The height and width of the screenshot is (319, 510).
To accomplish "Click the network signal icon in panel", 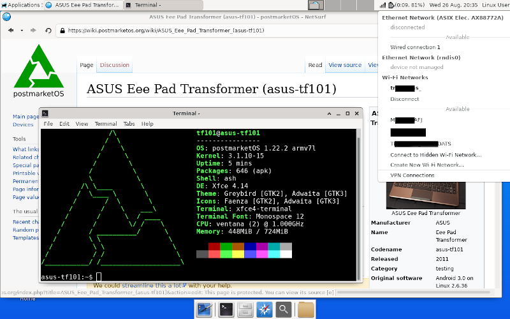I will tap(383, 5).
